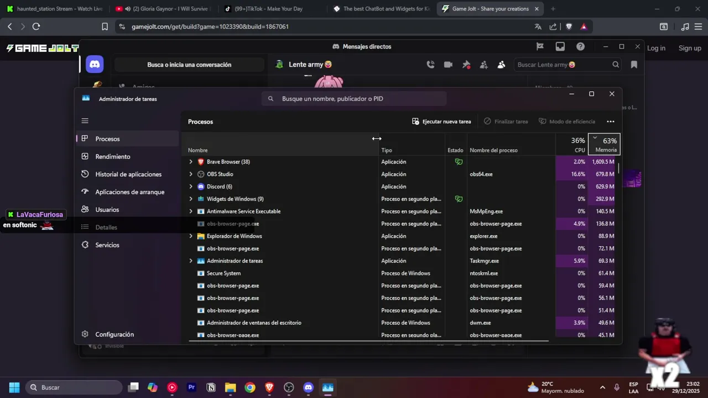The width and height of the screenshot is (708, 398).
Task: Focus the Busque un nombre search field
Action: point(354,98)
